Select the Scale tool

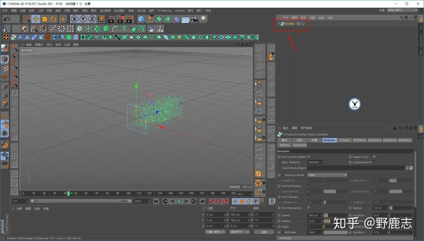point(45,19)
